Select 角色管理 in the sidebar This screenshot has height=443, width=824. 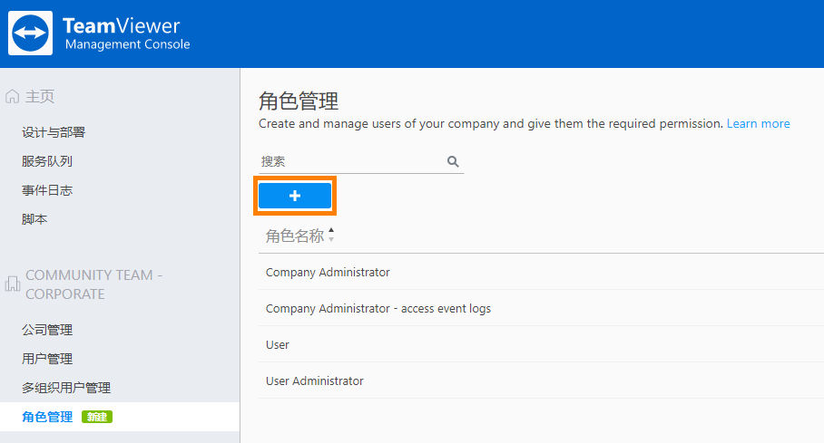click(47, 417)
